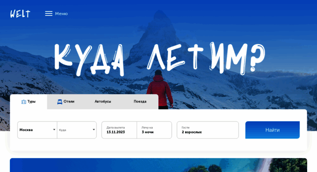Expand the Куда destination dropdown arrow
Screen dimensions: 317x172
pos(94,129)
